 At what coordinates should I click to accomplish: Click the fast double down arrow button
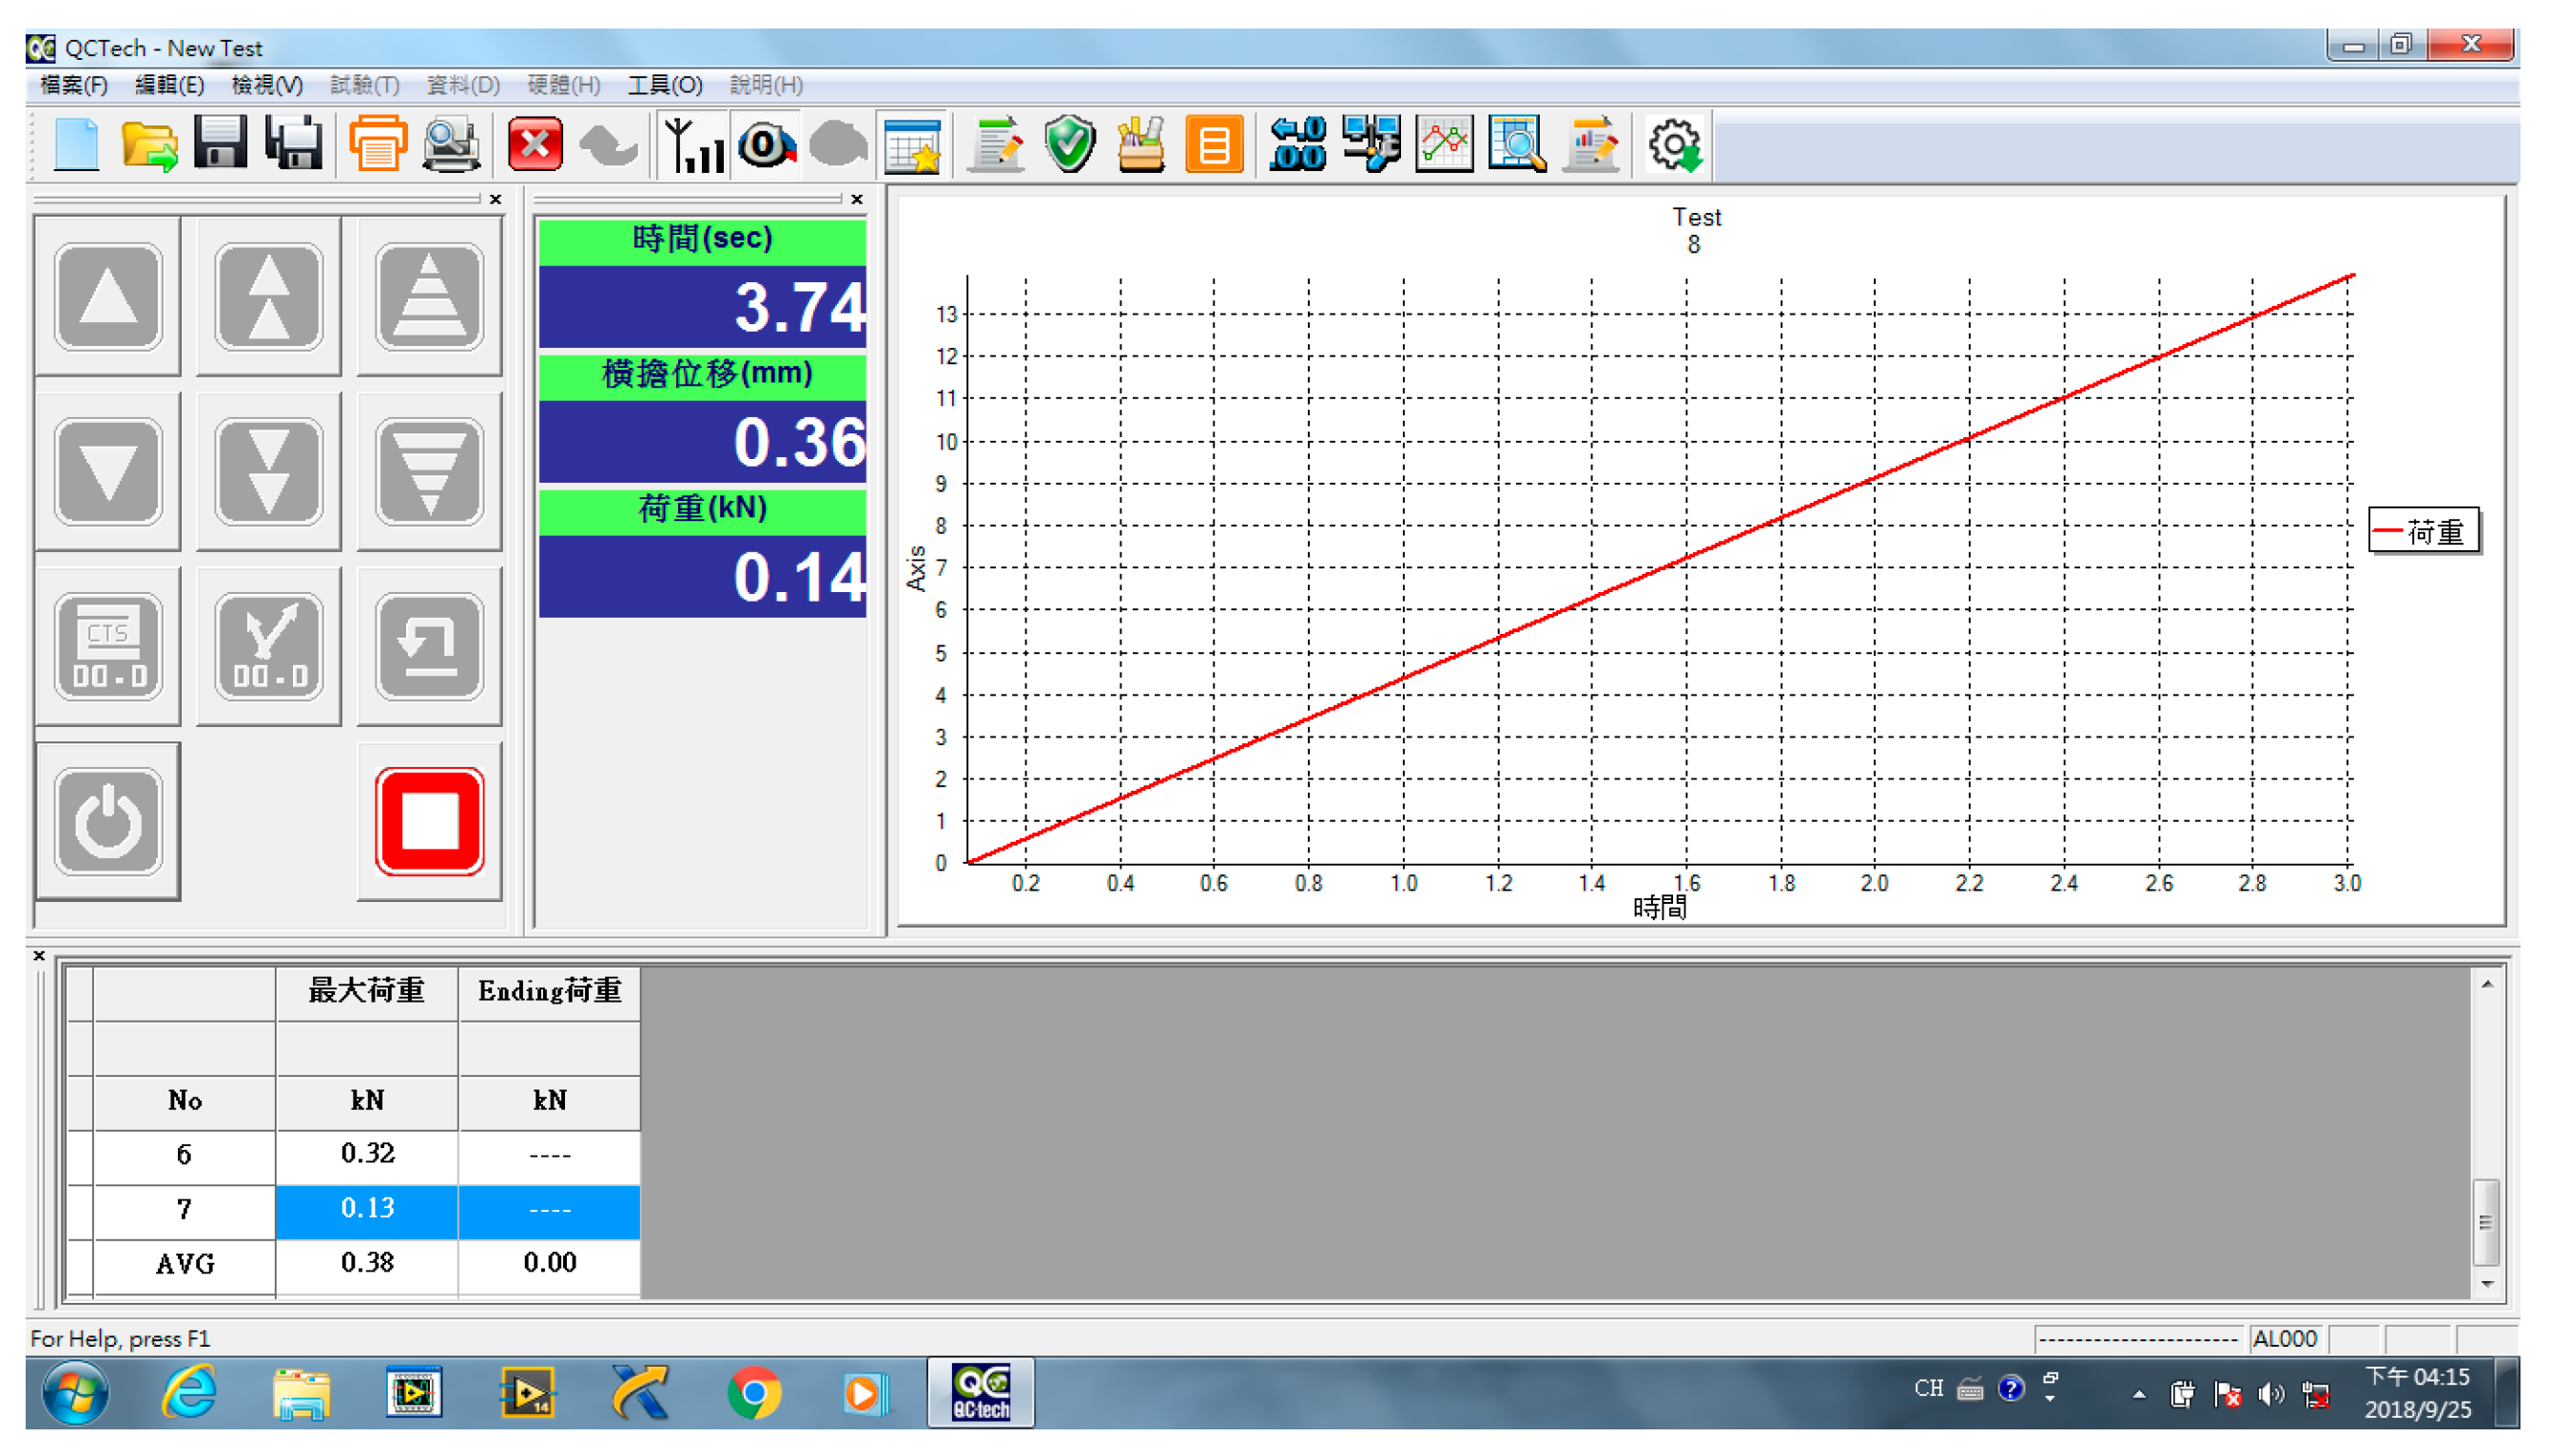coord(268,472)
